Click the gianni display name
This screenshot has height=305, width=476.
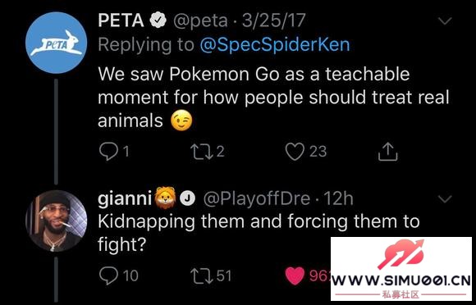(125, 199)
